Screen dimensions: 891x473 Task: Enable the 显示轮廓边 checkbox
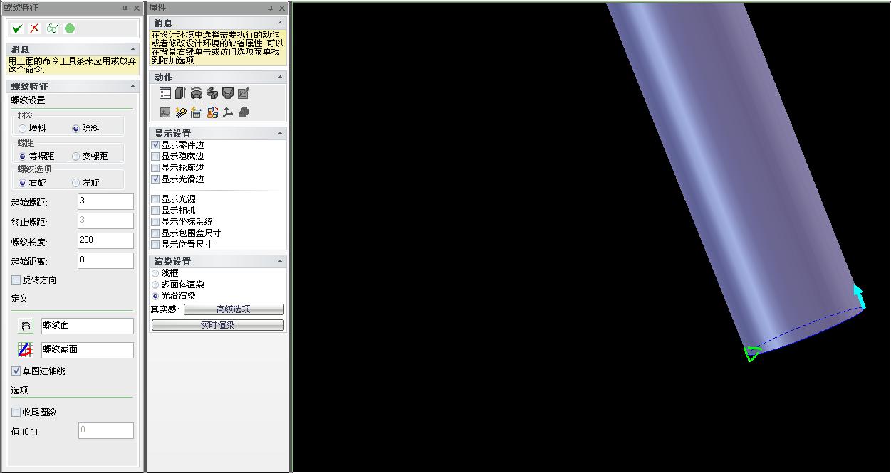coord(156,168)
